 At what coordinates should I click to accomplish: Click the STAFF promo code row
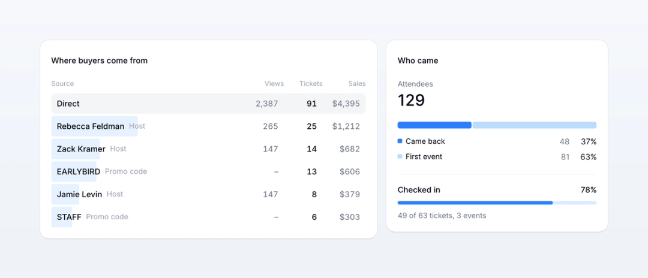208,217
